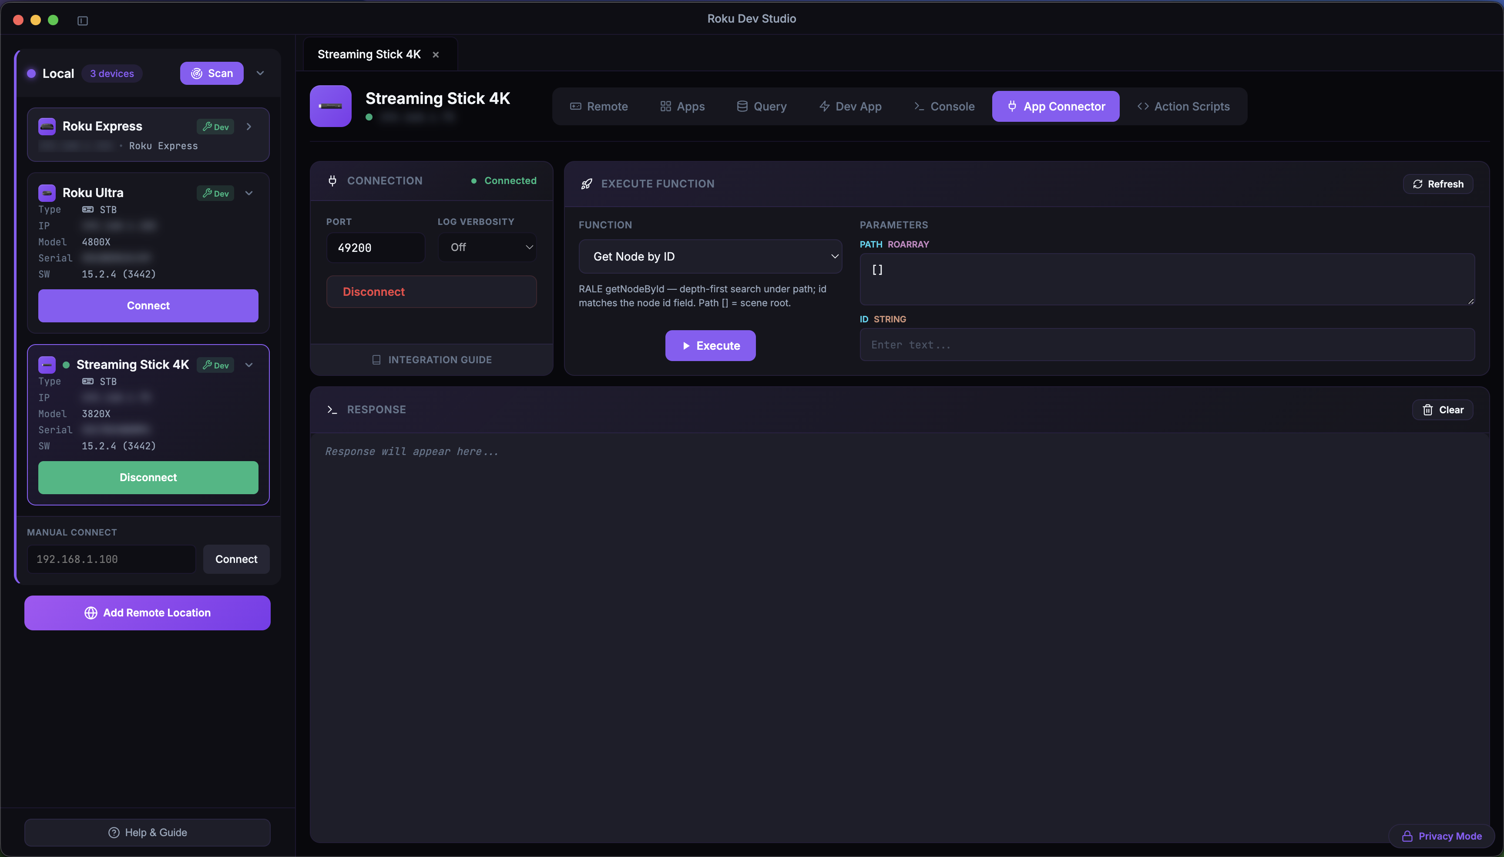
Task: Close the Streaming Stick 4K tab
Action: click(x=436, y=55)
